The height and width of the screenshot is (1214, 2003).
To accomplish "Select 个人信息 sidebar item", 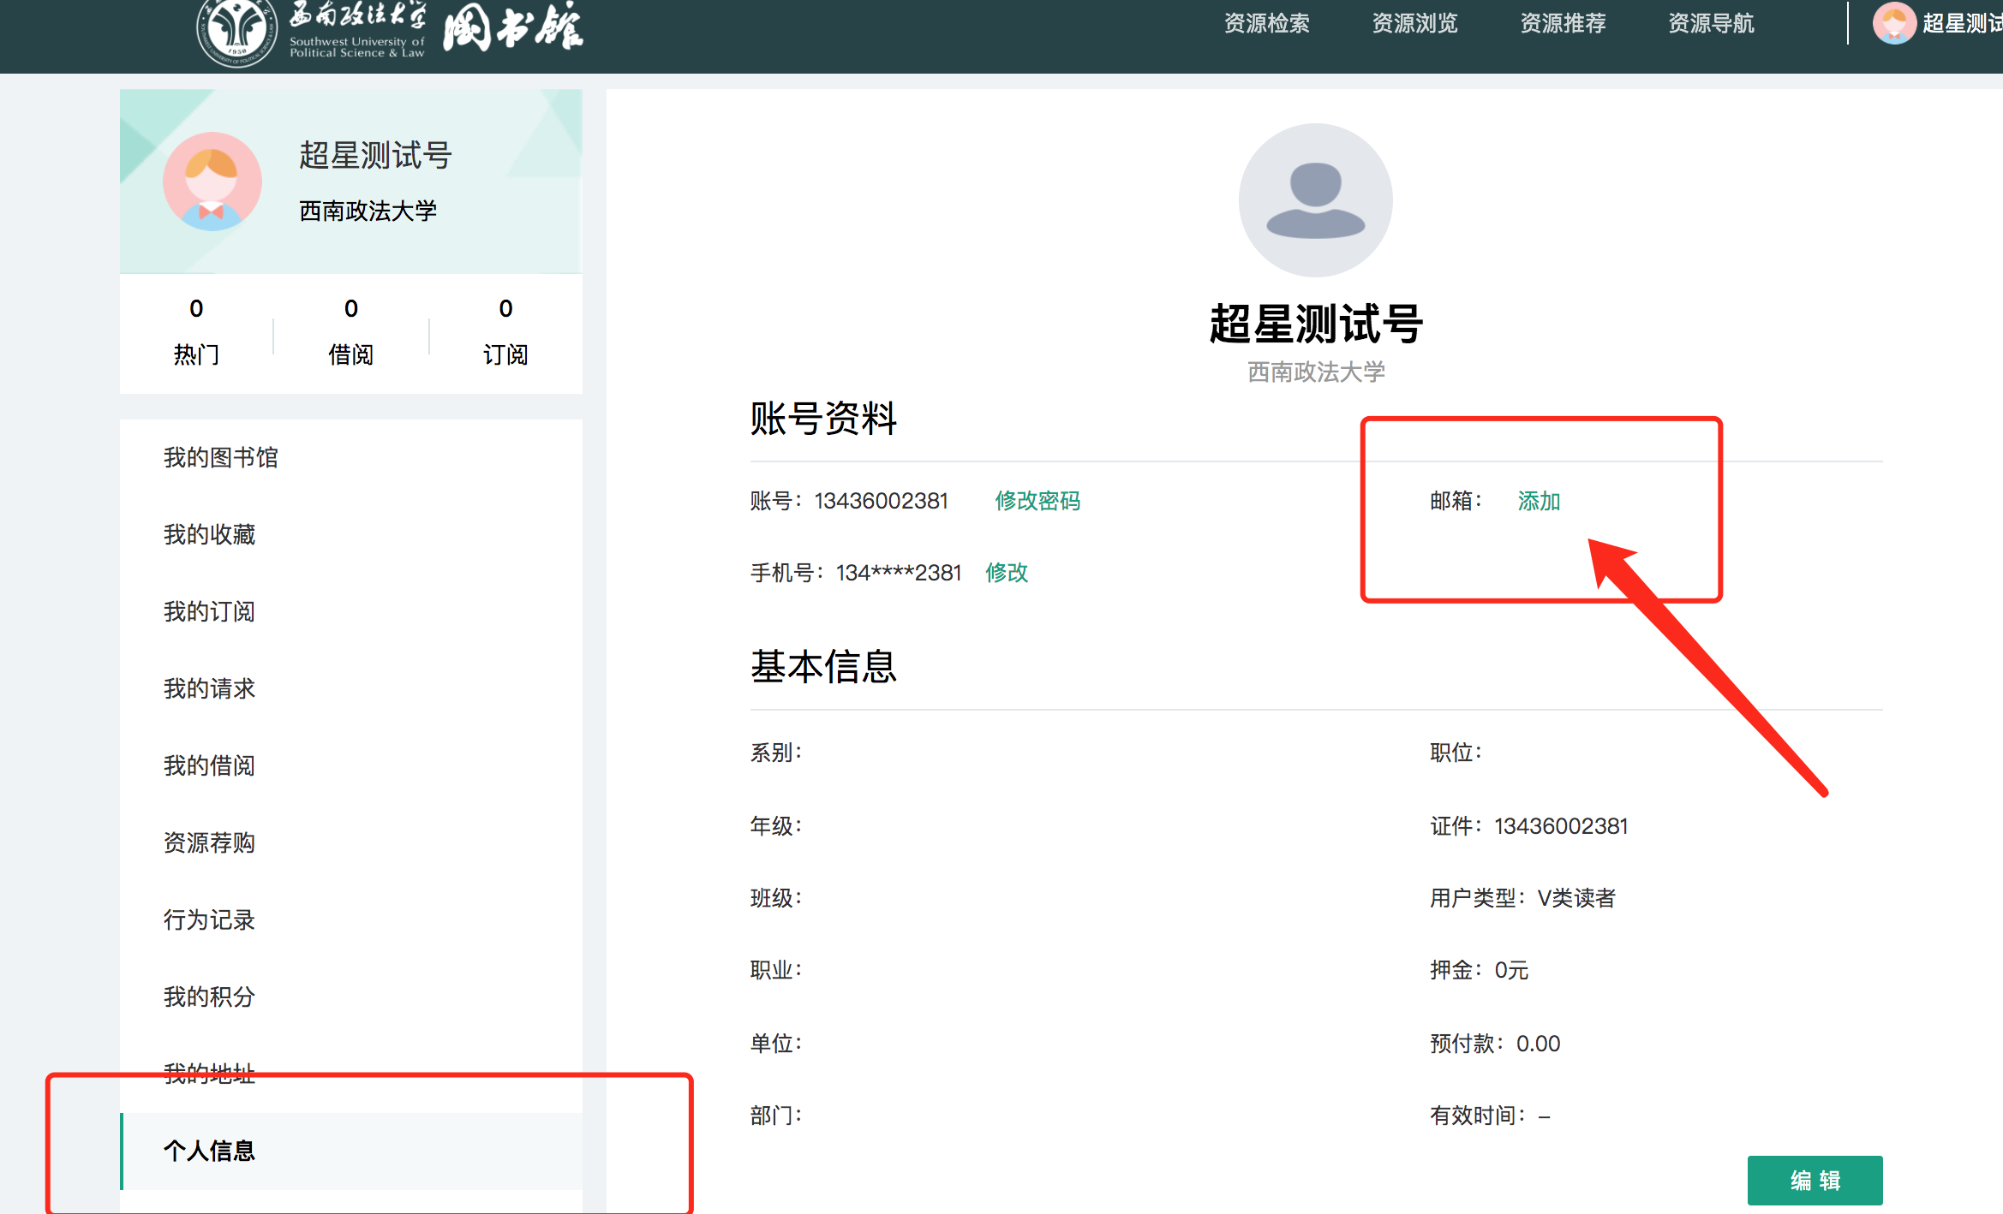I will (x=209, y=1151).
